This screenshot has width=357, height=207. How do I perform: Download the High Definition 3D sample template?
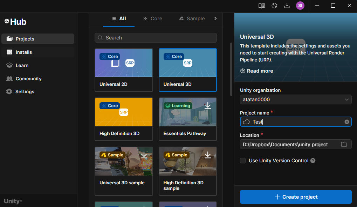[208, 155]
